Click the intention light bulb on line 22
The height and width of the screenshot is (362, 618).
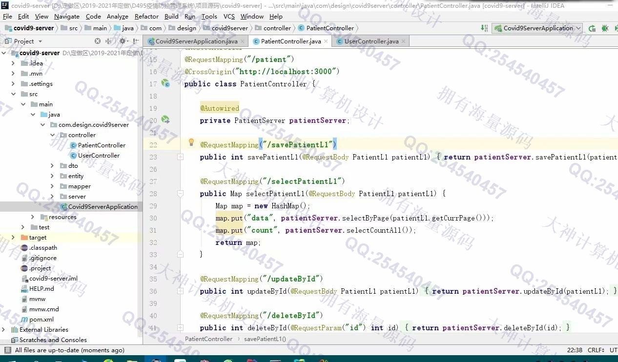[x=191, y=142]
